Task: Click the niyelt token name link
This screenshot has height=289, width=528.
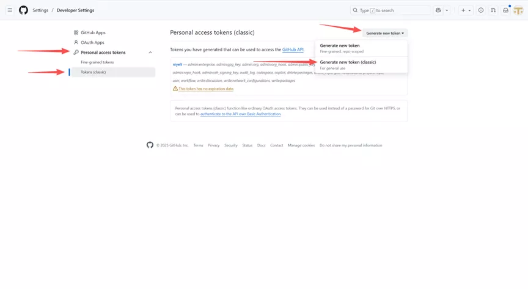Action: coord(178,64)
